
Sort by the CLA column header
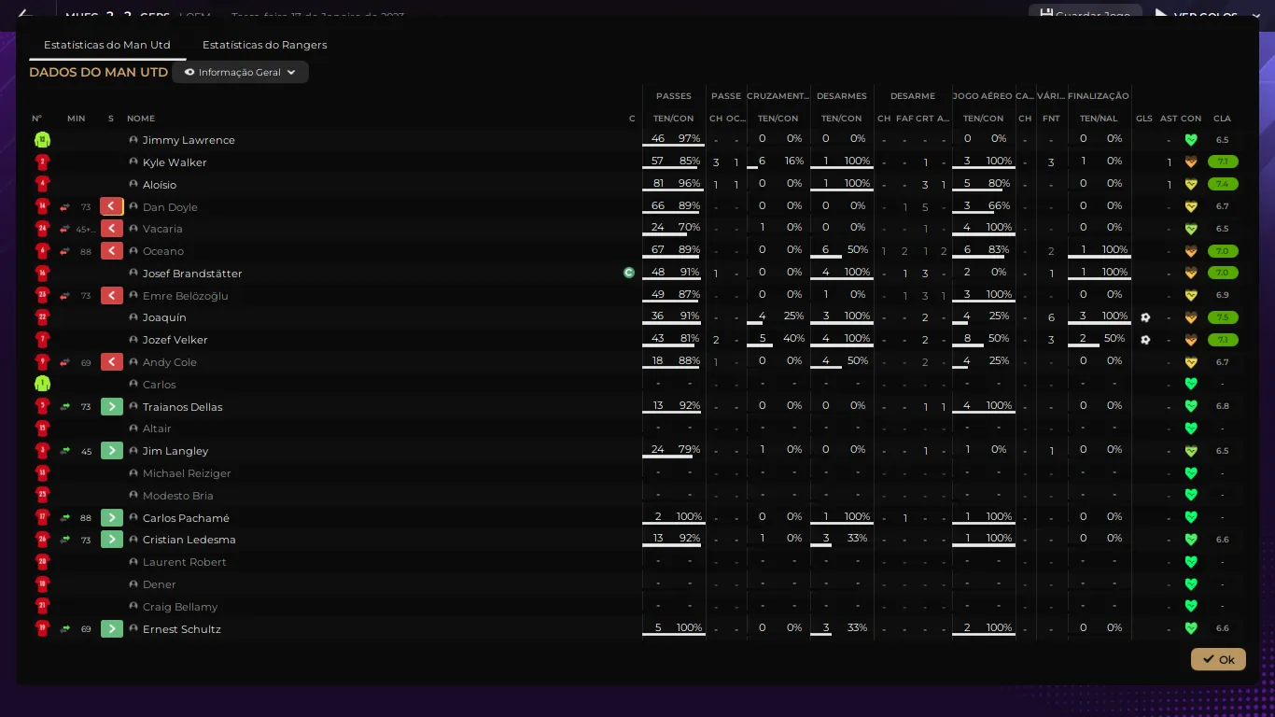[x=1222, y=119]
